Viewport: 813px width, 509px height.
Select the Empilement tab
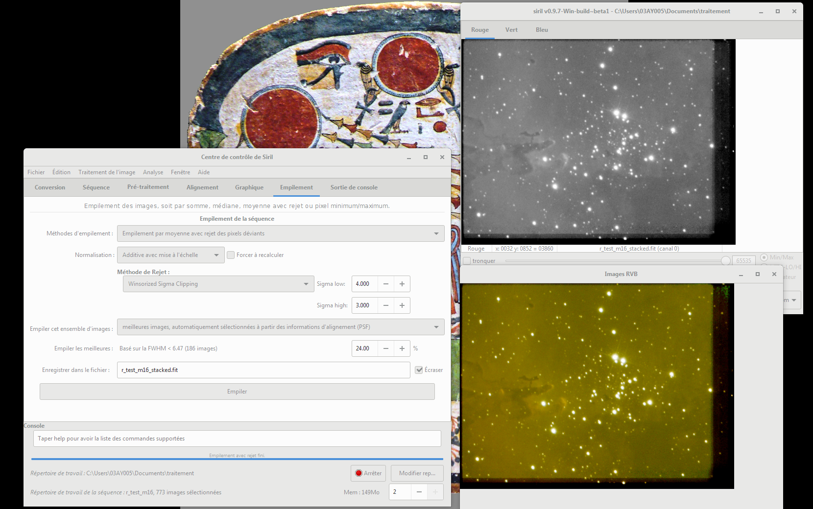(x=296, y=187)
